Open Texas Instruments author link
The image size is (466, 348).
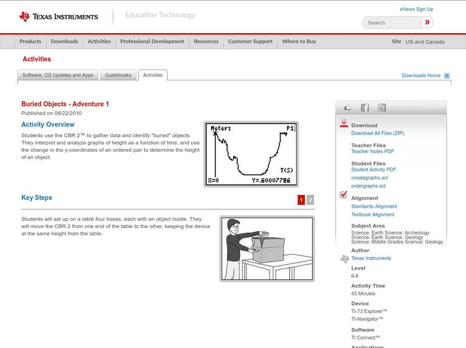click(x=371, y=258)
